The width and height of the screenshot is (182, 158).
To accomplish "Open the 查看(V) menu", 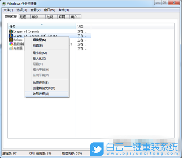I will 35,10.
